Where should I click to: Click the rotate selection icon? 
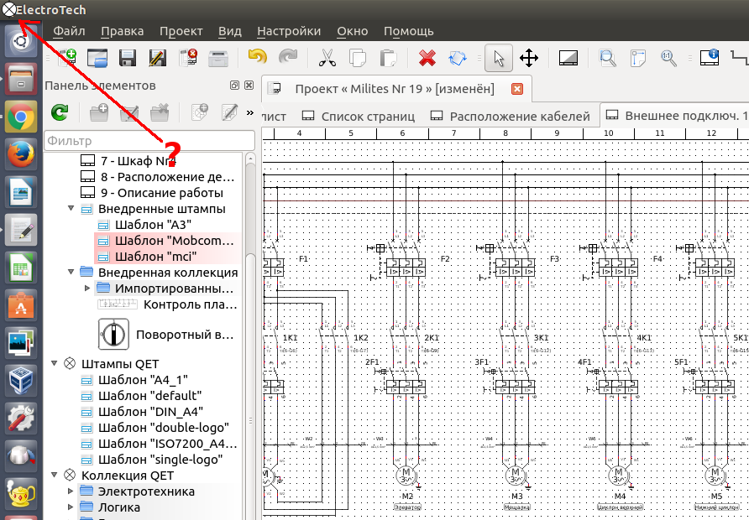point(458,58)
